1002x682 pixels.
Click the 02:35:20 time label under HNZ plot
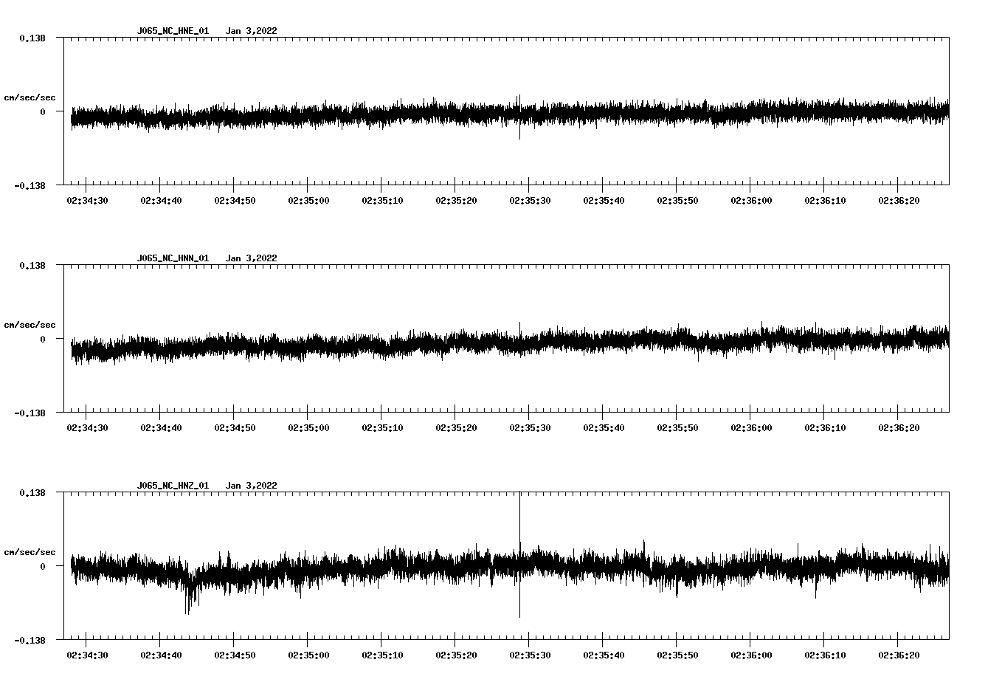pyautogui.click(x=456, y=655)
